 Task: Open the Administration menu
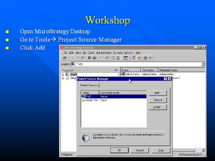tap(104, 53)
